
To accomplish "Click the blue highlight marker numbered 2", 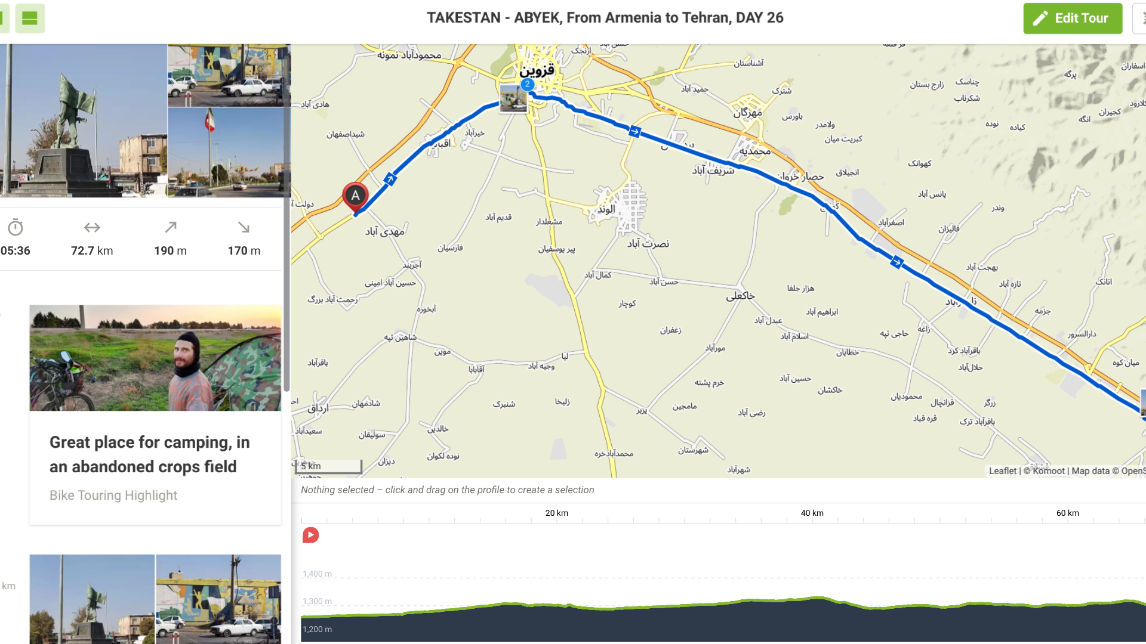I will [x=527, y=85].
